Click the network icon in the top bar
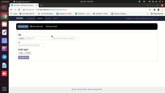The image size is (165, 93). click(153, 2)
